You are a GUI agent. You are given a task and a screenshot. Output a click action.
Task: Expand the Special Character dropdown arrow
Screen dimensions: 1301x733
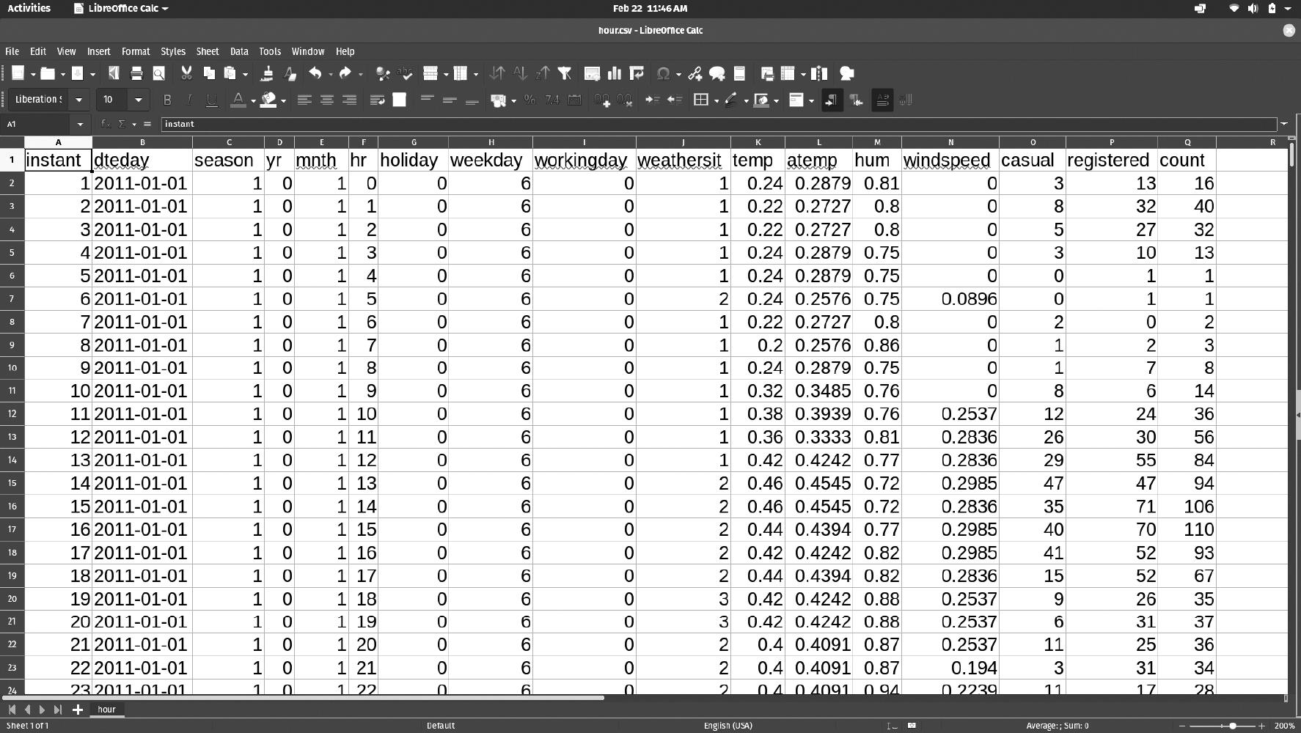(678, 74)
